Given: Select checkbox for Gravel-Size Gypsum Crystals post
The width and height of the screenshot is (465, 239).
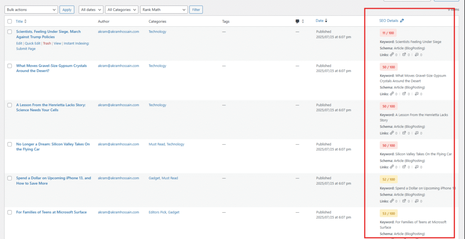Looking at the screenshot, I should click(x=10, y=66).
